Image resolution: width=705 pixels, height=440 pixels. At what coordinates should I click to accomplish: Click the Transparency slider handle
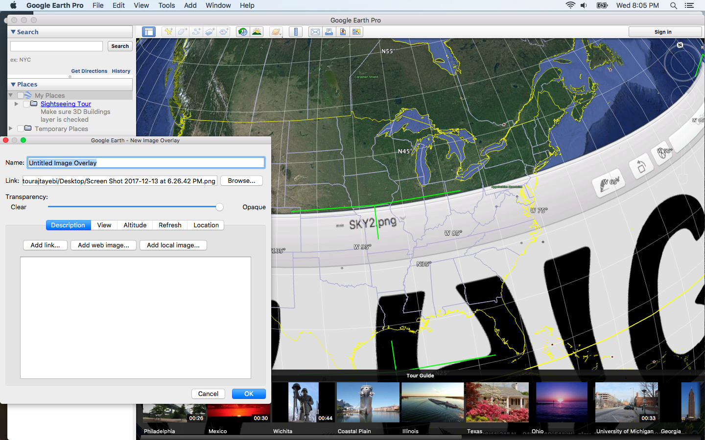219,207
